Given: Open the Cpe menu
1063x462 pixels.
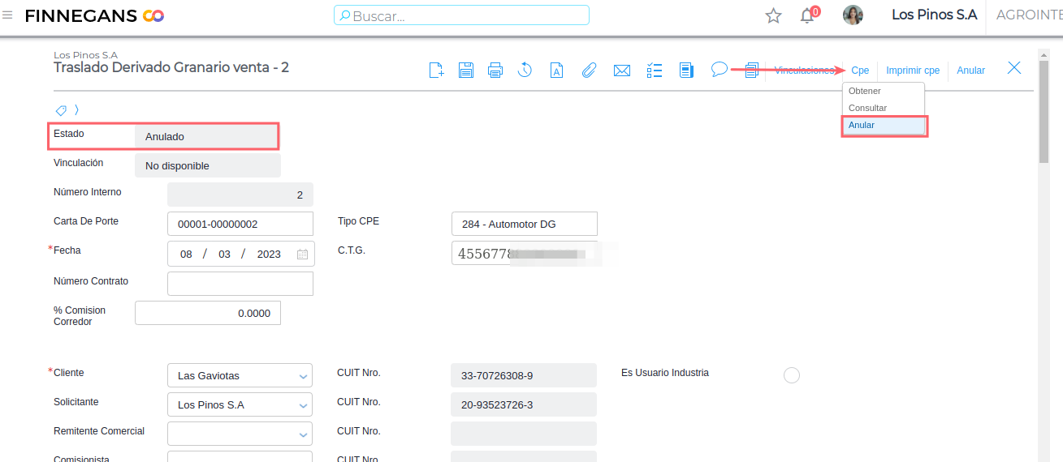Looking at the screenshot, I should tap(860, 71).
